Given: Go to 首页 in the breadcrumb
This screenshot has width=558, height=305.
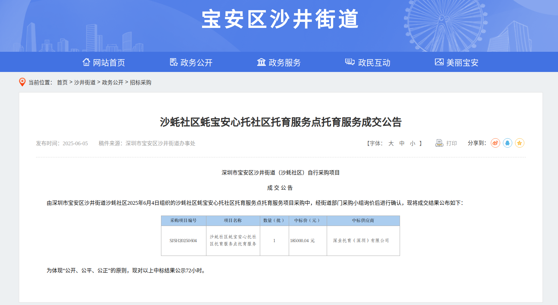Looking at the screenshot, I should click(62, 82).
